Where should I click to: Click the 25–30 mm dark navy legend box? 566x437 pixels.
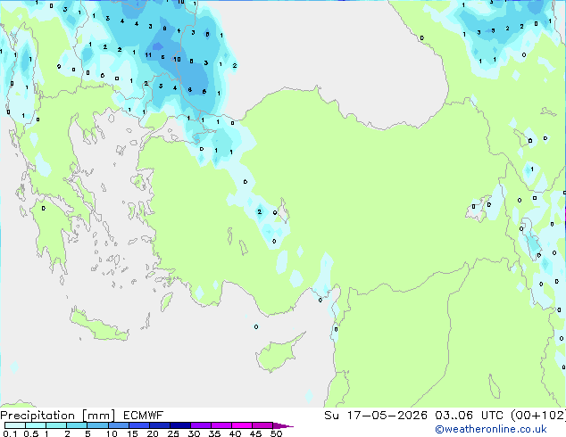click(x=180, y=425)
